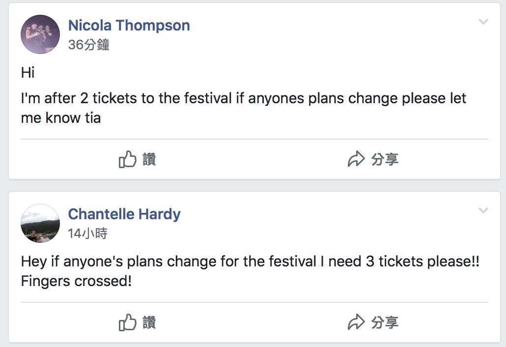
Task: Click the share arrow icon on Chantelle Hardy's post
Action: pos(356,322)
